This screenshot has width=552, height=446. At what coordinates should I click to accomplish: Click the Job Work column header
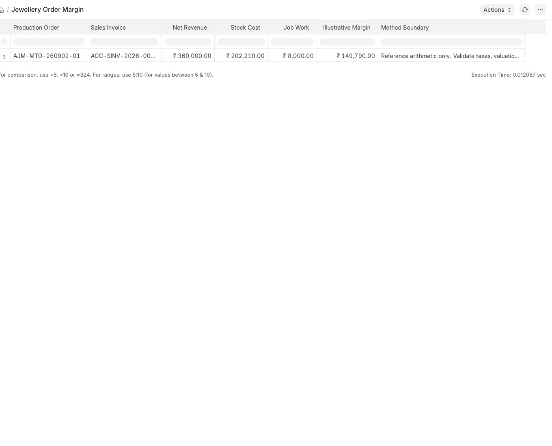pyautogui.click(x=292, y=28)
